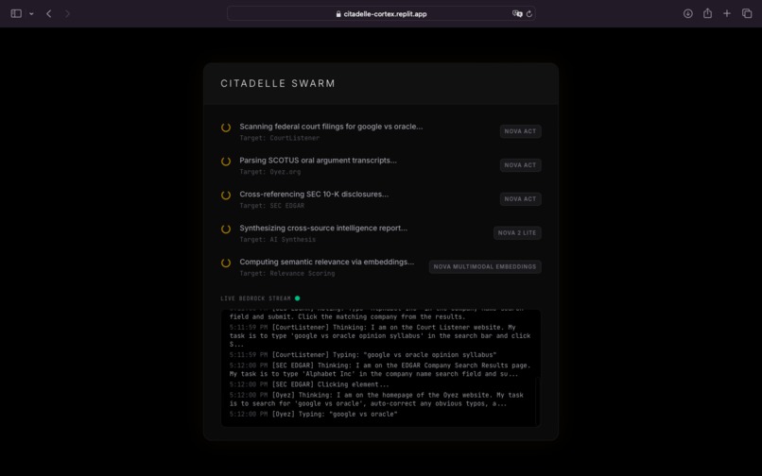Click the spinner beside Computing semantic relevance

pyautogui.click(x=226, y=263)
